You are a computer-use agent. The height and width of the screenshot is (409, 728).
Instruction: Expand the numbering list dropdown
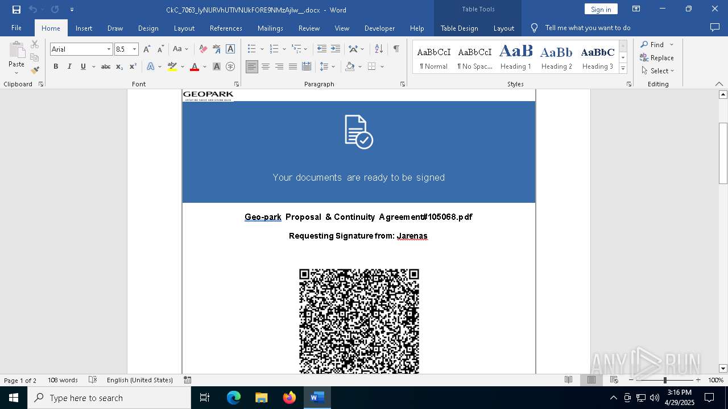284,49
